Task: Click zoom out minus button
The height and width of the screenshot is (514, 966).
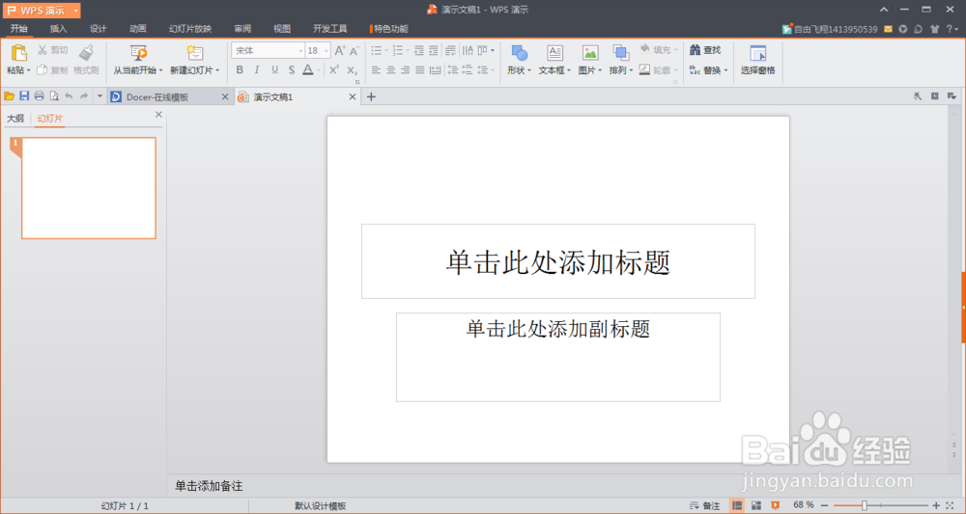Action: pyautogui.click(x=825, y=505)
